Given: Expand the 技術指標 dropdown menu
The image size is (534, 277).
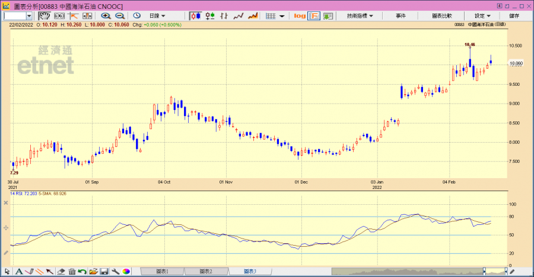Looking at the screenshot, I should [x=360, y=16].
